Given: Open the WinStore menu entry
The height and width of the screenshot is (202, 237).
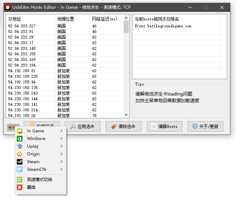Looking at the screenshot, I should point(36,139).
